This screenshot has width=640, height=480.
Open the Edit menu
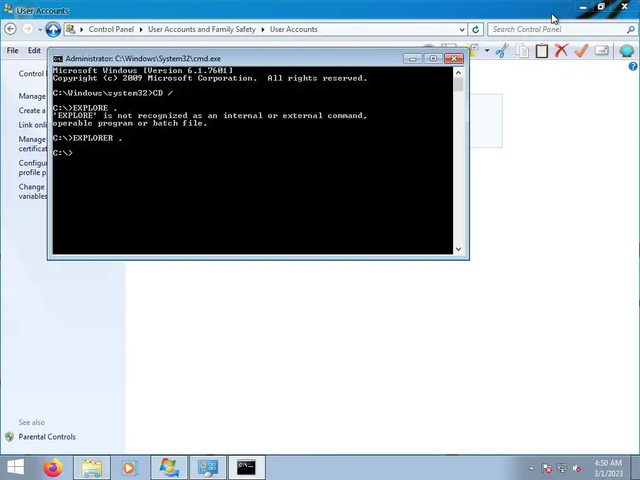34,50
